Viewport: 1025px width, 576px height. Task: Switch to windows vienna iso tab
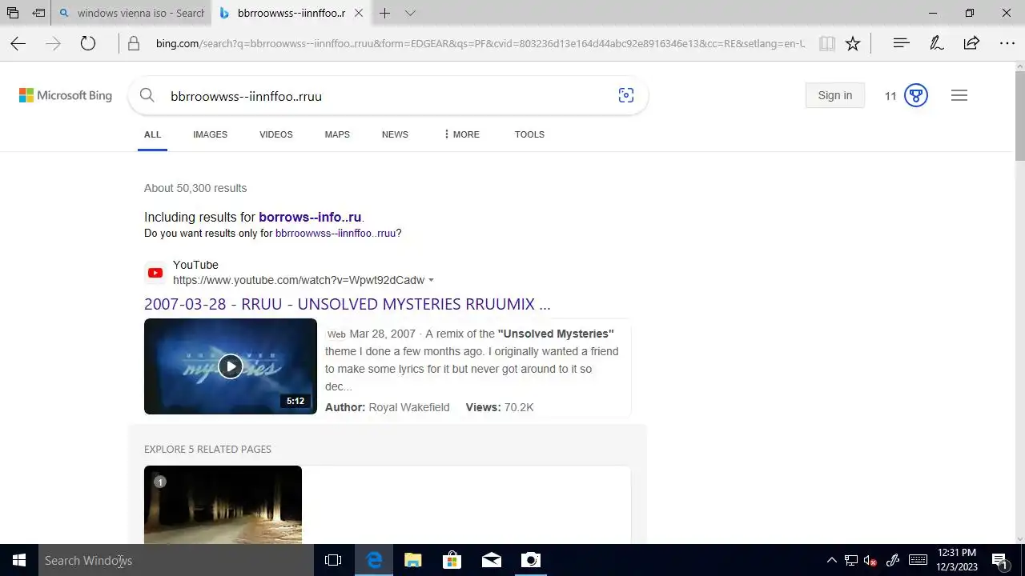[132, 13]
